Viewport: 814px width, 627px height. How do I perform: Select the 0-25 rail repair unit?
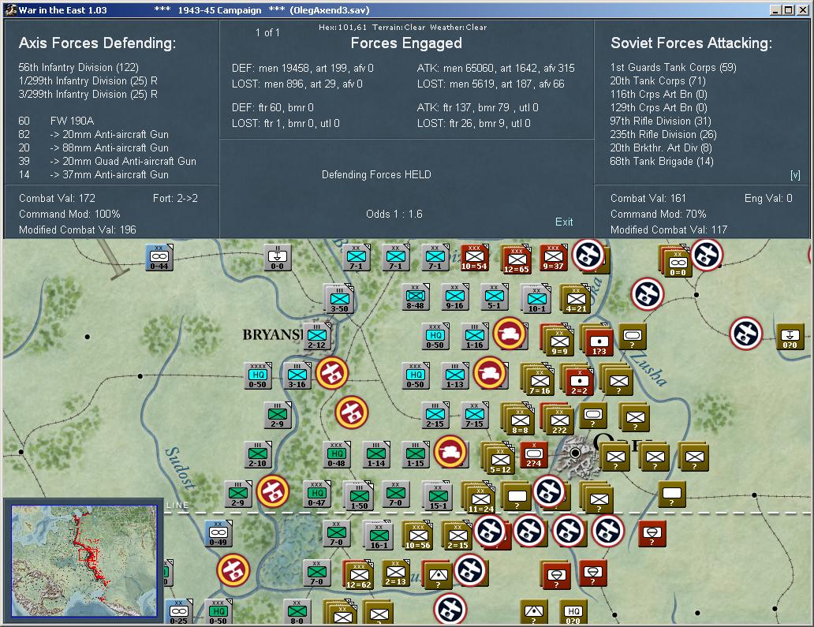[x=178, y=613]
